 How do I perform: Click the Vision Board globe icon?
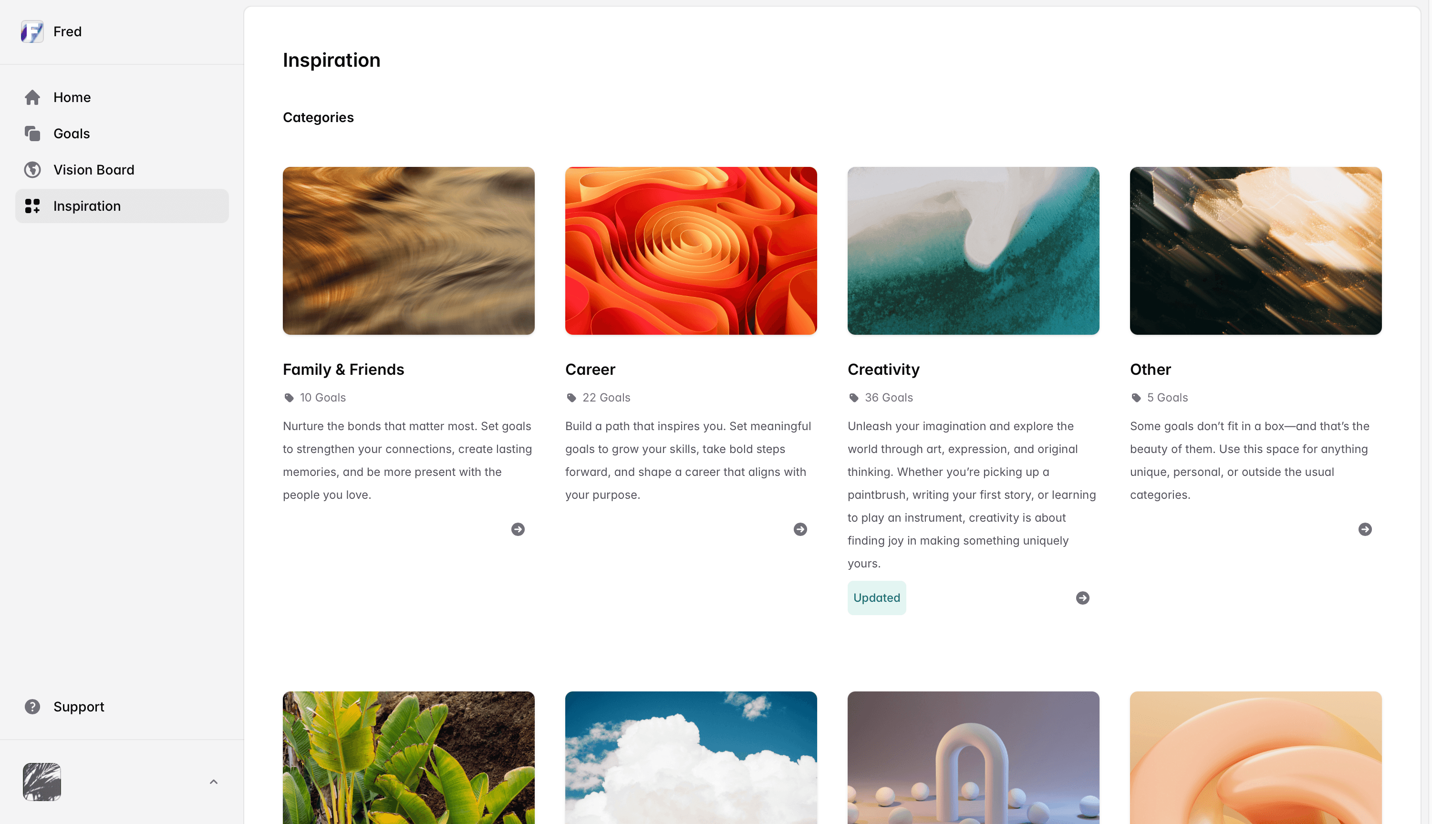(x=32, y=170)
